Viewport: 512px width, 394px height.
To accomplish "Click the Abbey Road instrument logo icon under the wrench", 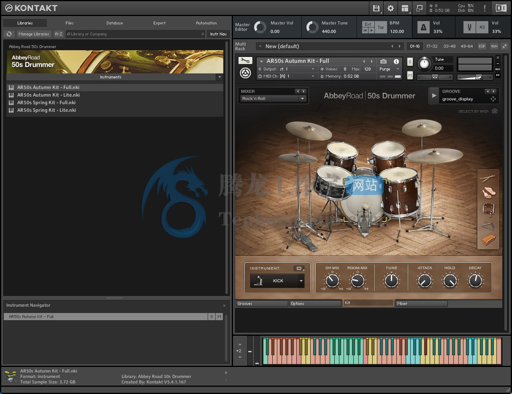I will pyautogui.click(x=245, y=73).
